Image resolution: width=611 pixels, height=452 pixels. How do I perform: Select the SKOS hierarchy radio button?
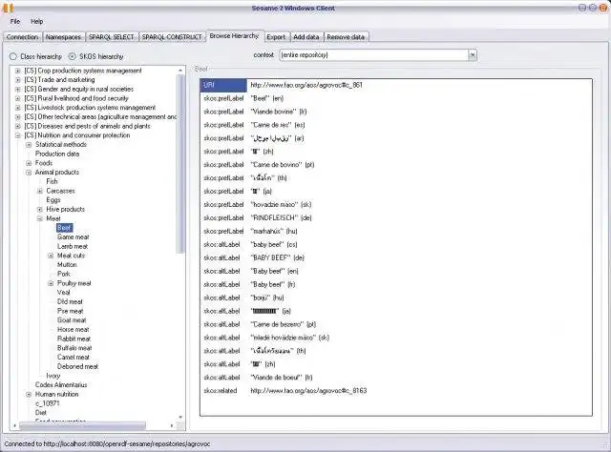(73, 56)
